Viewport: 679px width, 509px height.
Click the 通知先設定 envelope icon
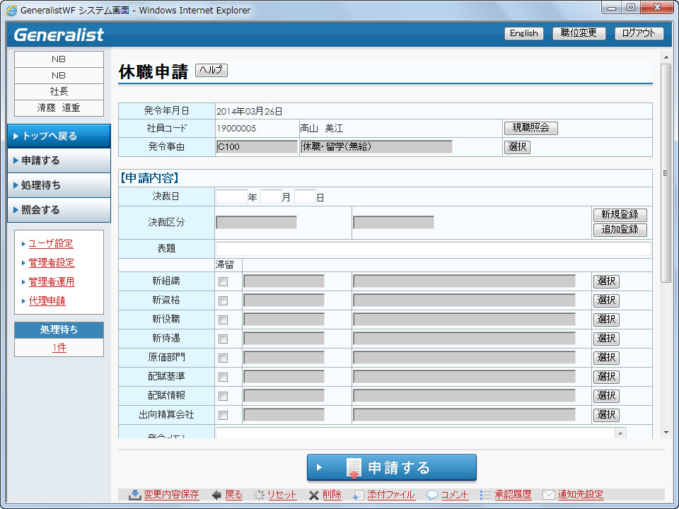(548, 495)
